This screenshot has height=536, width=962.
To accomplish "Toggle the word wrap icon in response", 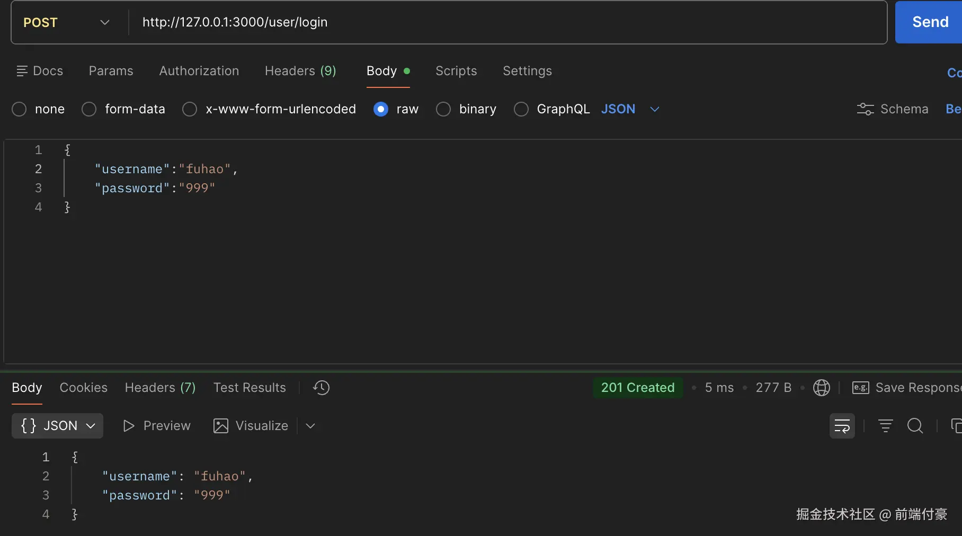I will click(842, 426).
